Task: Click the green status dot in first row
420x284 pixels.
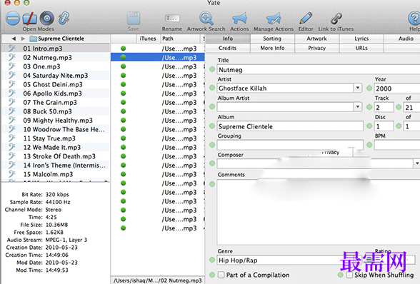Action: [123, 49]
